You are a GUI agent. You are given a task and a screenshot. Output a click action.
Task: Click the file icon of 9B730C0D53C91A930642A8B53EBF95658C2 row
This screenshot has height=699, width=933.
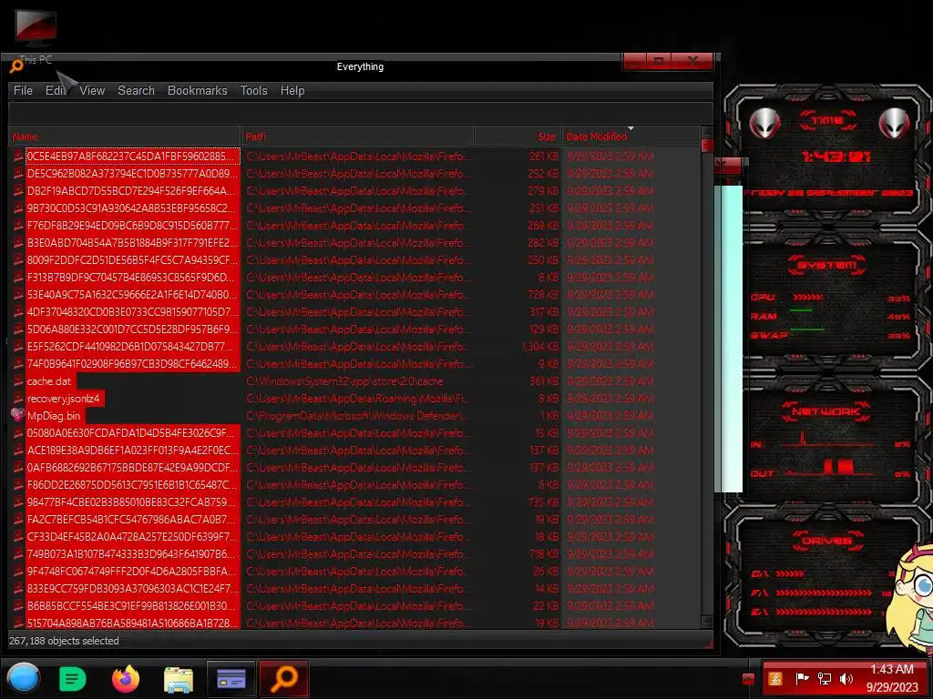tap(18, 208)
